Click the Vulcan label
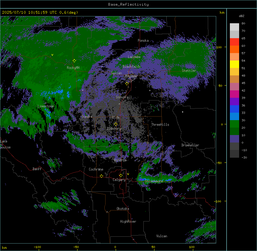Screen dimensions: 257x251 click(x=162, y=236)
